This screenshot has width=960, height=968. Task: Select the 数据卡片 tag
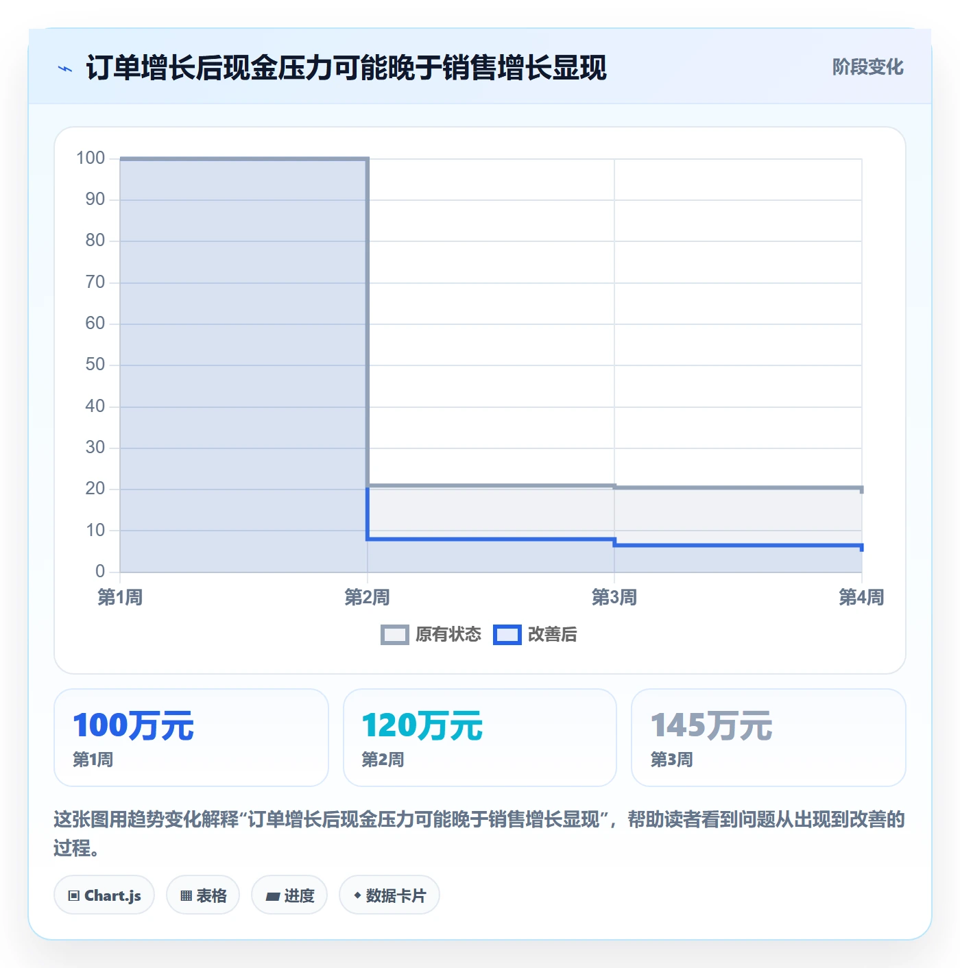point(389,895)
